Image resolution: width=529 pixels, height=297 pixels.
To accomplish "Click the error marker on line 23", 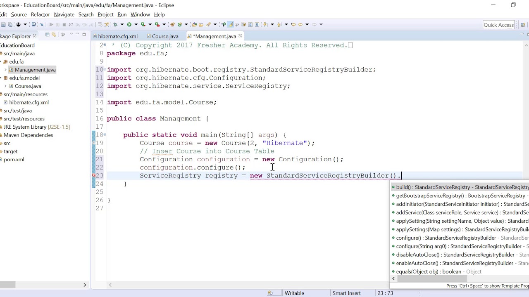I will pos(94,176).
